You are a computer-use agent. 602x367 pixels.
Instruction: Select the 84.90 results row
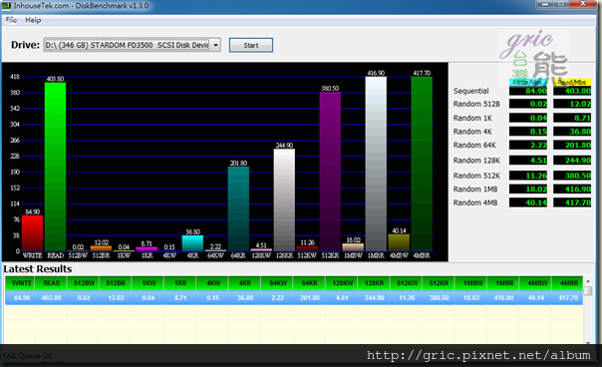click(x=294, y=298)
